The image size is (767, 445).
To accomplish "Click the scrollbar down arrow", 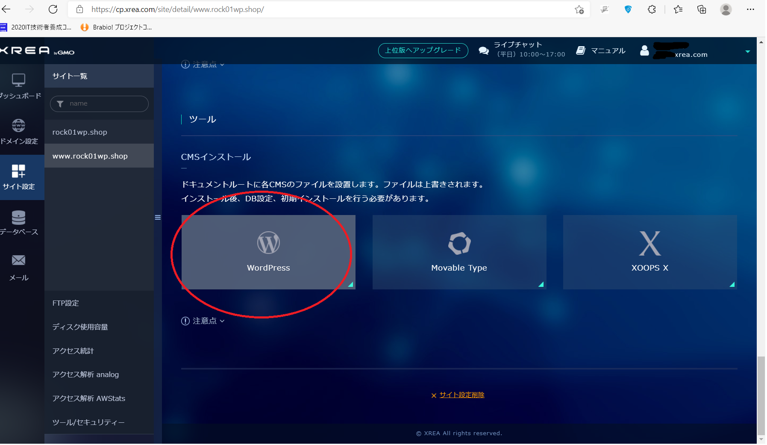I will point(761,439).
